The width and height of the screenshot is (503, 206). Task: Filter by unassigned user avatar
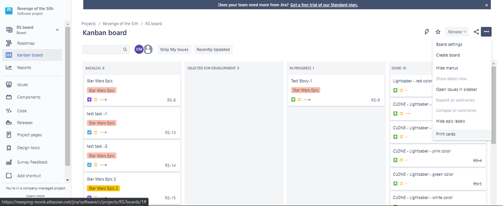[148, 49]
